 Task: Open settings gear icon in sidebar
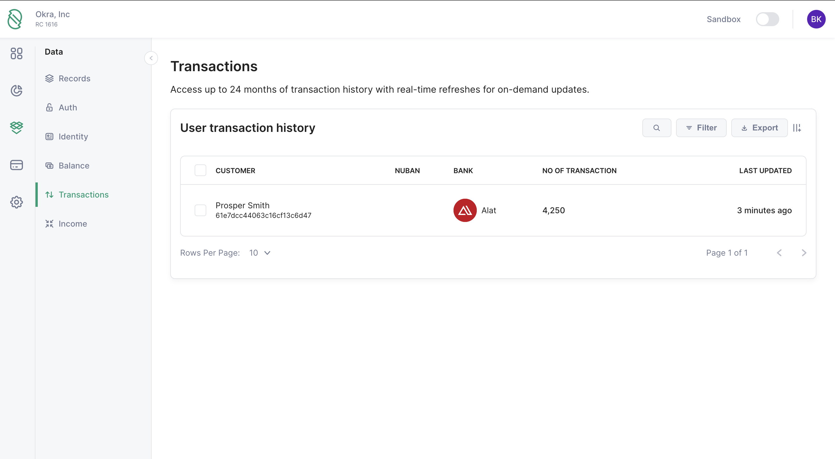pyautogui.click(x=16, y=202)
